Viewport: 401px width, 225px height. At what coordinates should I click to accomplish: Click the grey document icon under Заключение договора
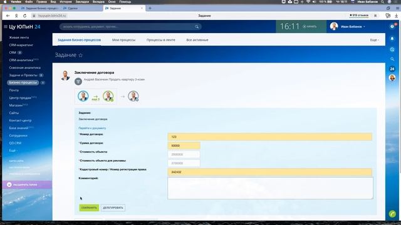(x=78, y=81)
